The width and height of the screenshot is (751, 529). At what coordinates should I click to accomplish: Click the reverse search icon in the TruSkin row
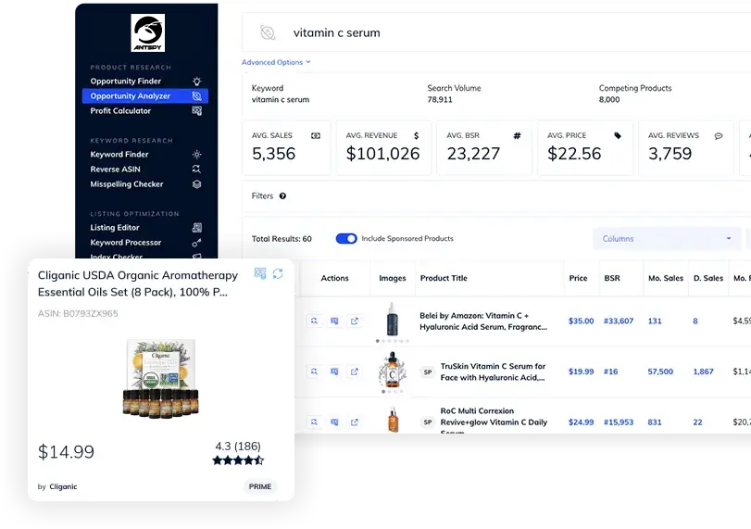[315, 372]
